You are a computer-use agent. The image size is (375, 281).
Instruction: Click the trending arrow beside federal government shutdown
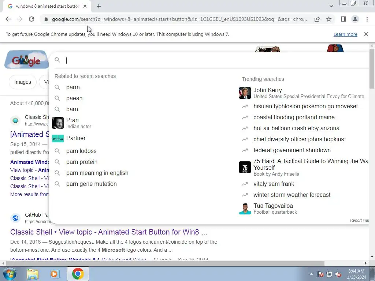pyautogui.click(x=244, y=150)
